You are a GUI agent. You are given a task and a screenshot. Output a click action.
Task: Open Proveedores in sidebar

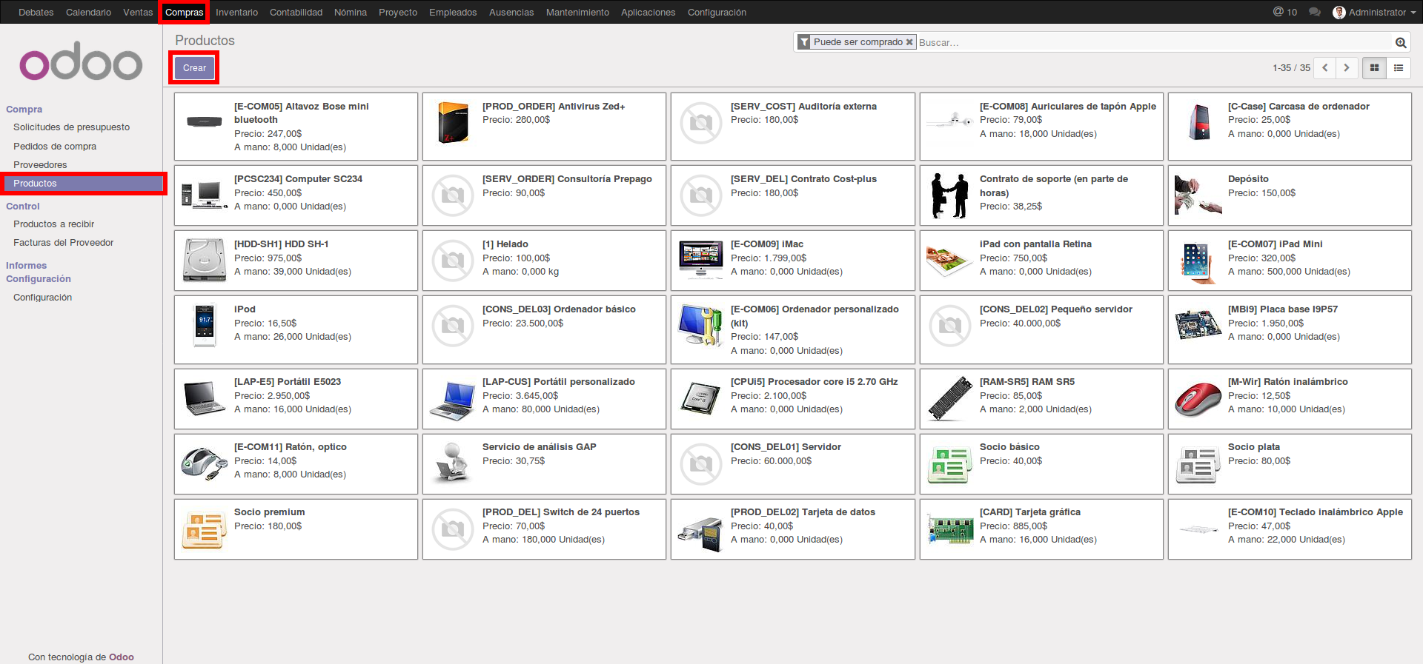coord(40,165)
